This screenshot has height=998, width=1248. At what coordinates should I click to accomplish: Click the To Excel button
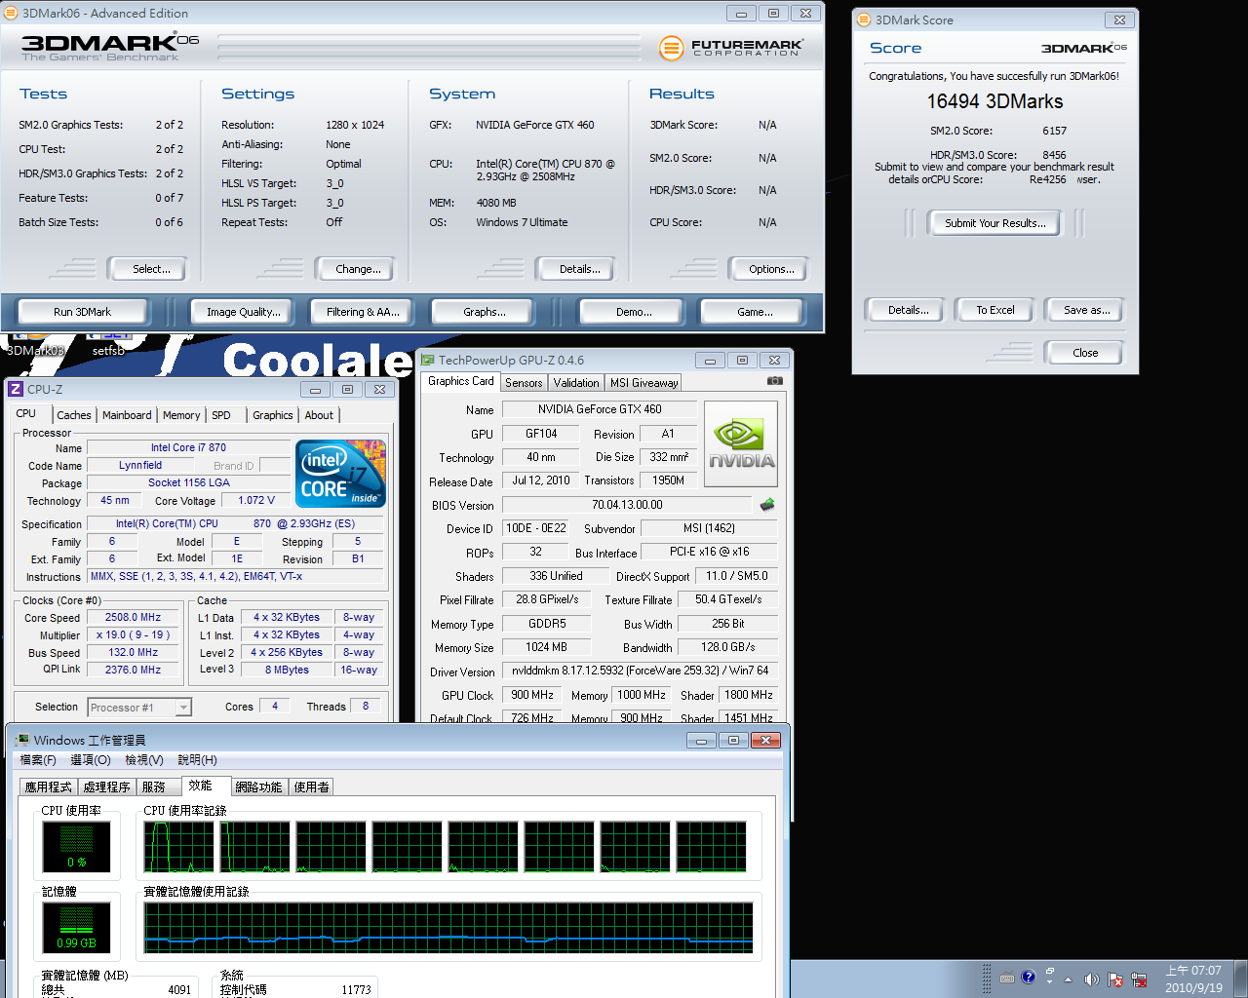pos(995,310)
